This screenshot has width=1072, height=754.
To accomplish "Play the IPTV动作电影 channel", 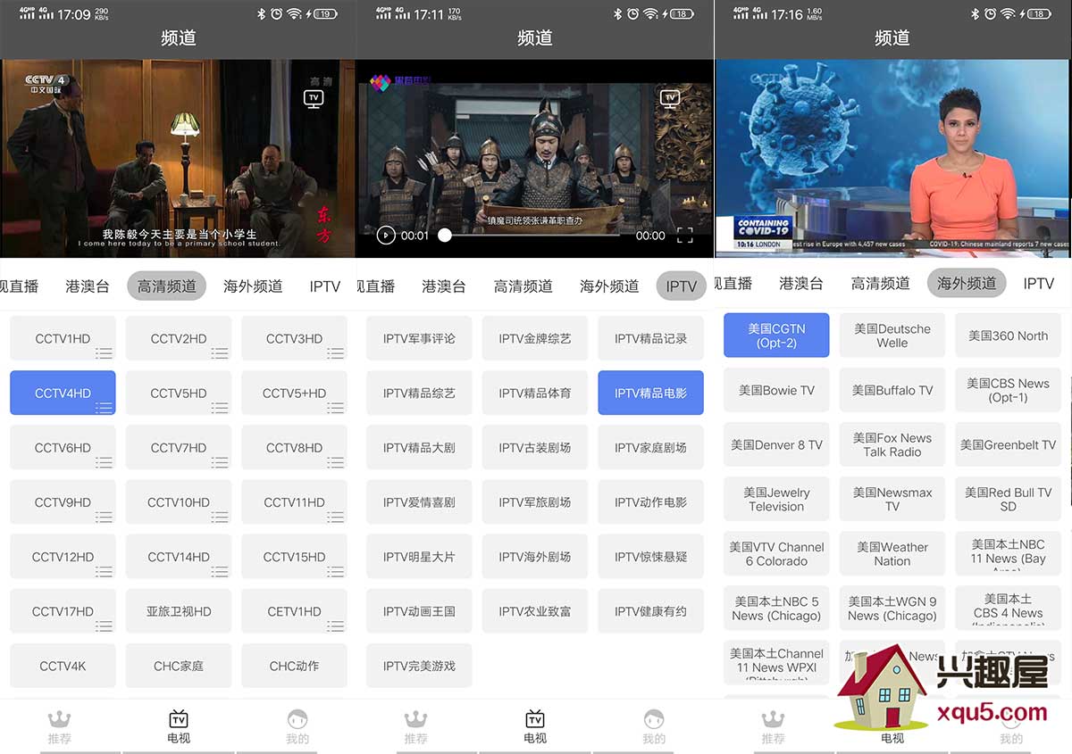I will pos(650,502).
